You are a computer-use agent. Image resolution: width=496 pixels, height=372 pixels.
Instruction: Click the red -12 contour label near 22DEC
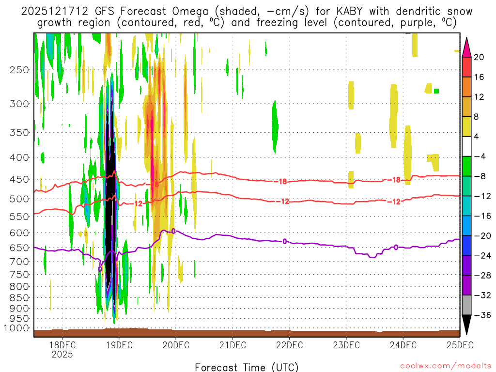tap(283, 201)
